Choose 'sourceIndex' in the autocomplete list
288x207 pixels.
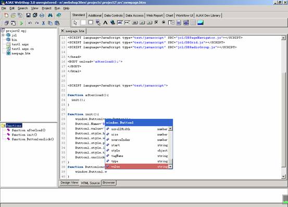(x=136, y=140)
